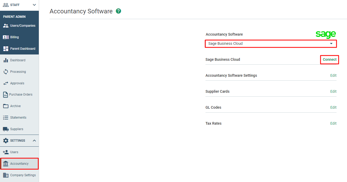
Task: Click the Suppliers truck icon
Action: point(6,129)
